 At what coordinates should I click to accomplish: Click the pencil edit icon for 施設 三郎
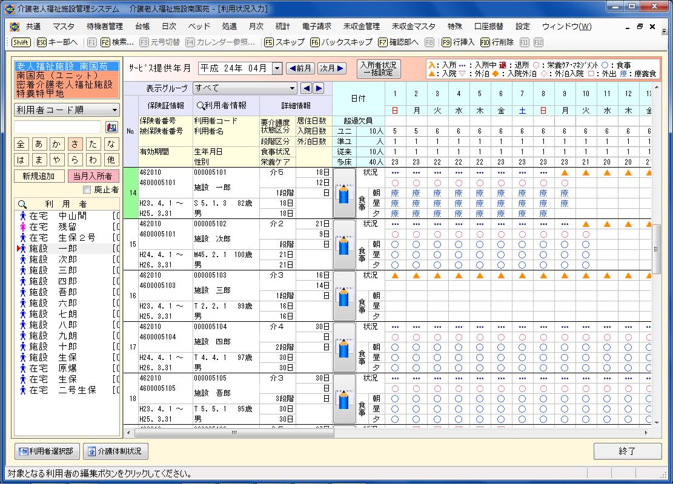pyautogui.click(x=345, y=296)
